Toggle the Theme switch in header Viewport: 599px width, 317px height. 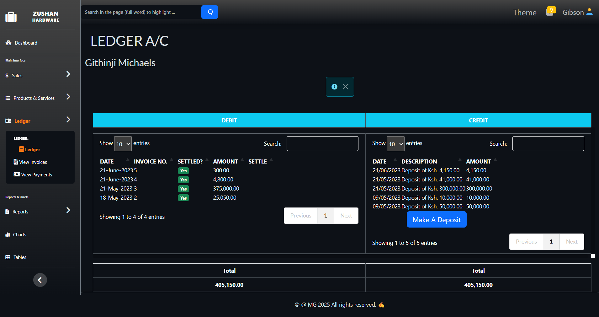(524, 13)
